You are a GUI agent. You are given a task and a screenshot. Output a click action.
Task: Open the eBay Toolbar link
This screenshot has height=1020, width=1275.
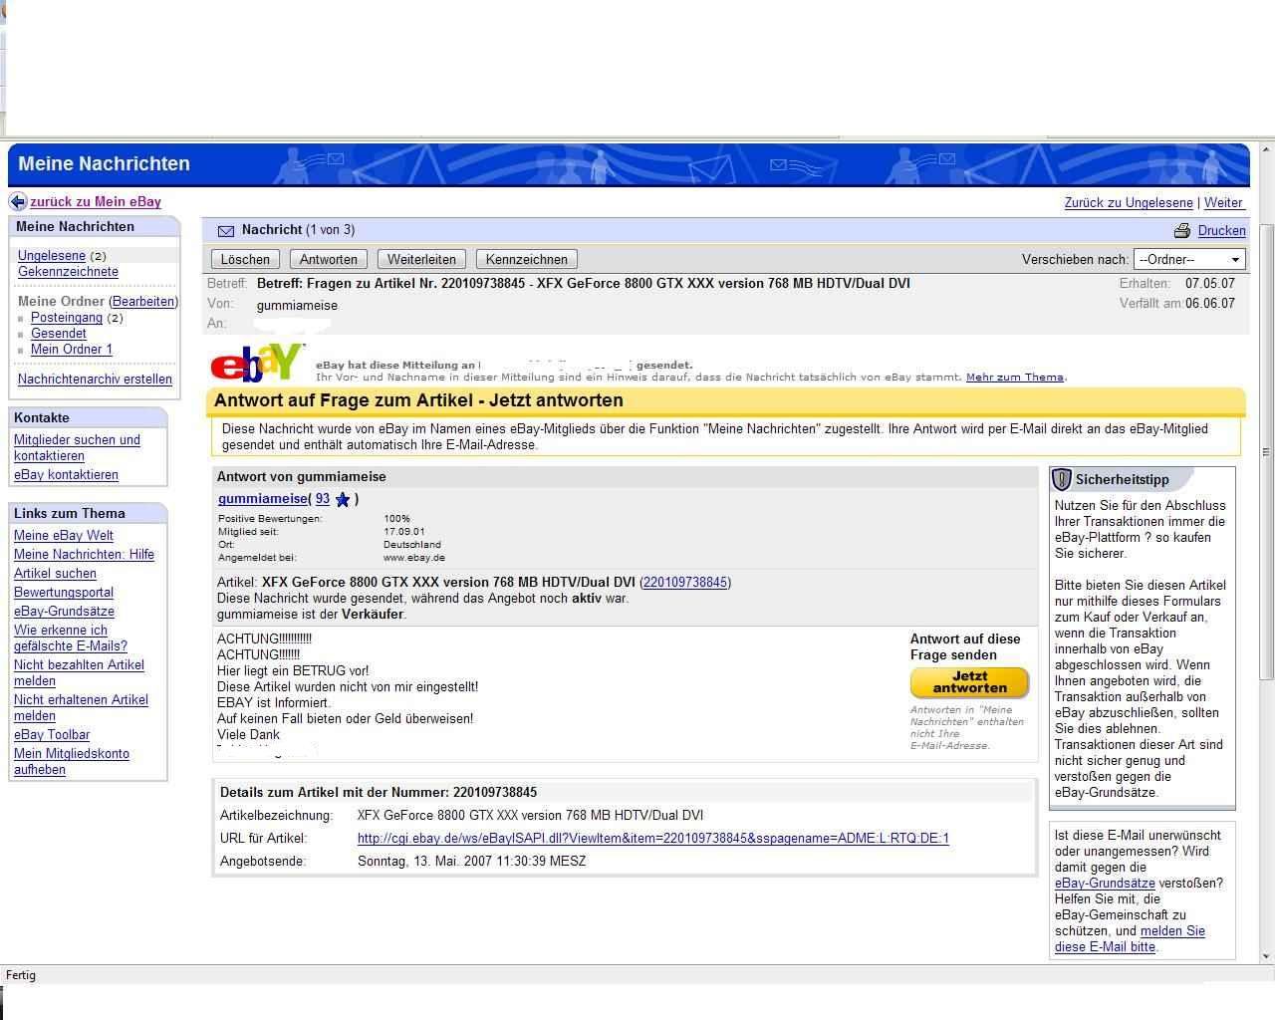52,735
